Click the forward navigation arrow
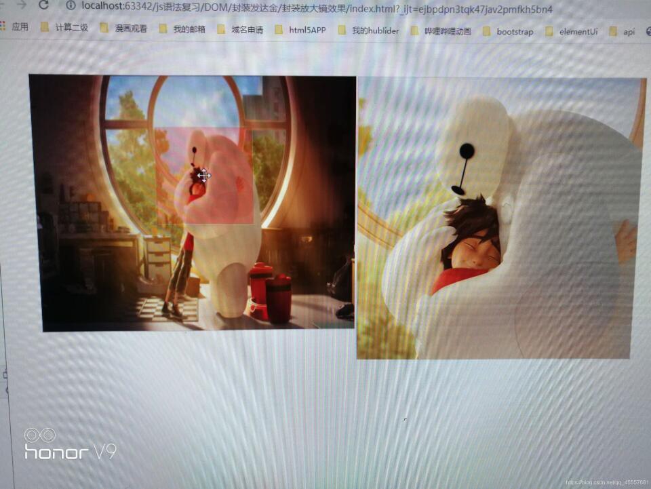 (21, 5)
